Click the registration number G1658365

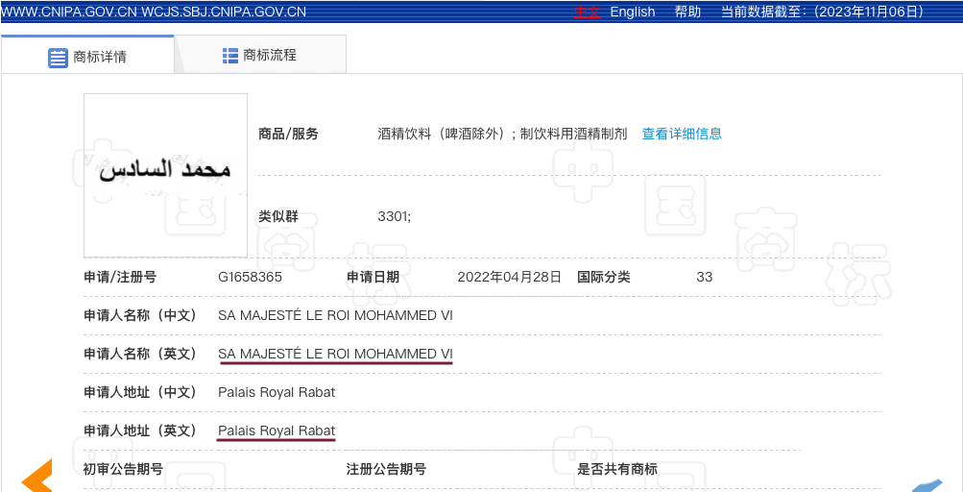[250, 277]
